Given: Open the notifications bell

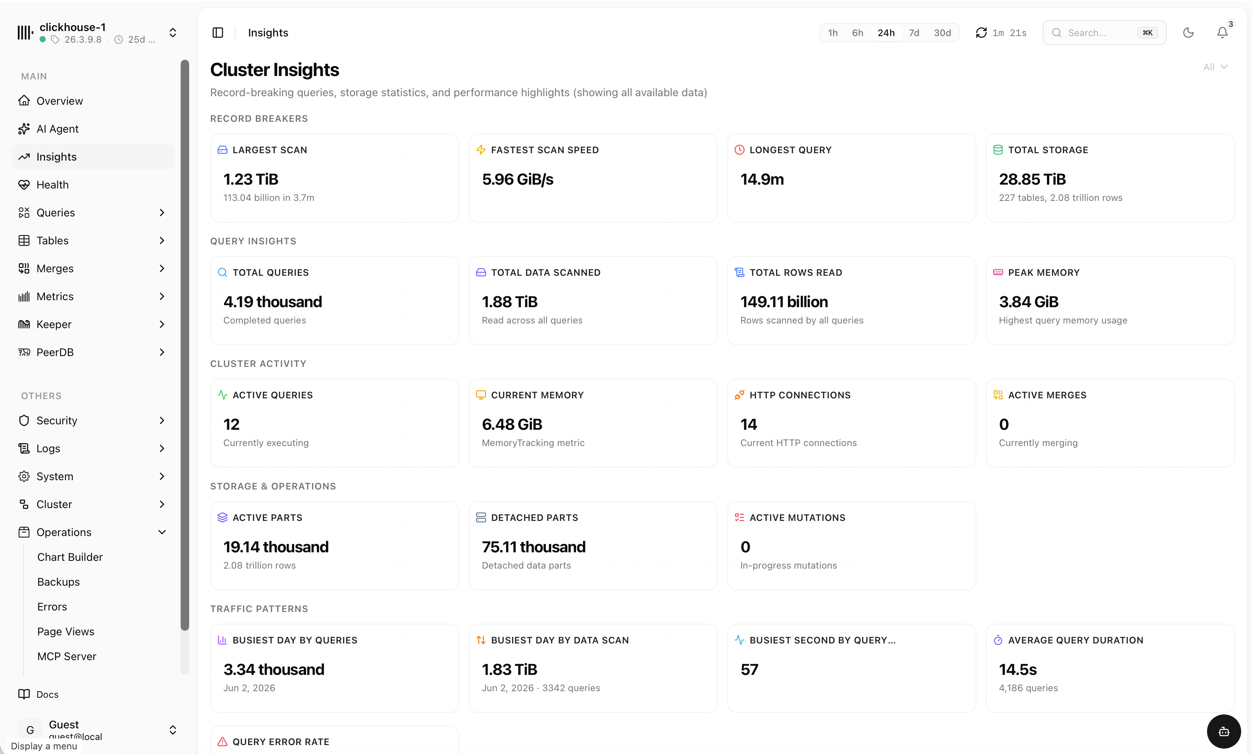Looking at the screenshot, I should 1223,33.
